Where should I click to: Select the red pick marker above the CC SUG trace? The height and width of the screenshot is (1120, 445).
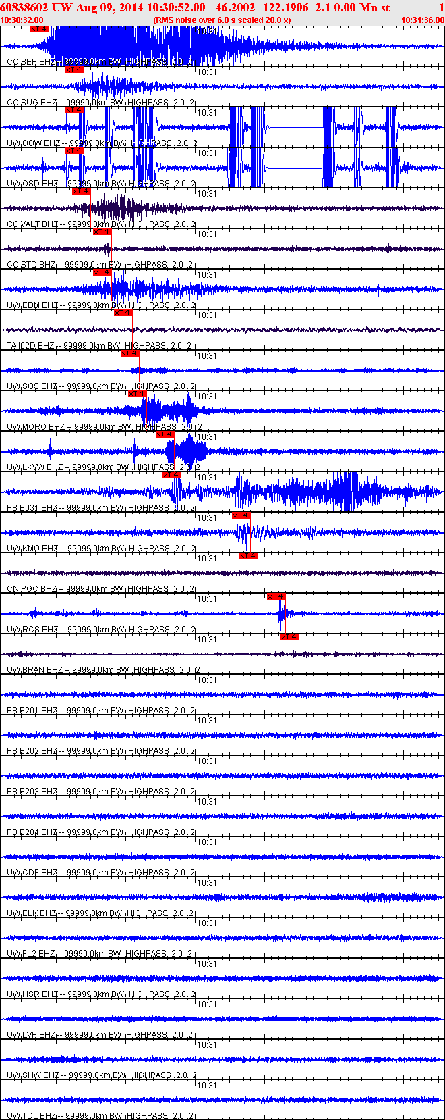pos(74,70)
